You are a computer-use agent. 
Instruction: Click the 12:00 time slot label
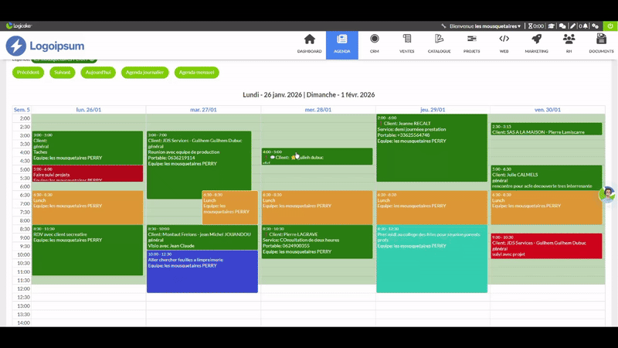pos(24,288)
